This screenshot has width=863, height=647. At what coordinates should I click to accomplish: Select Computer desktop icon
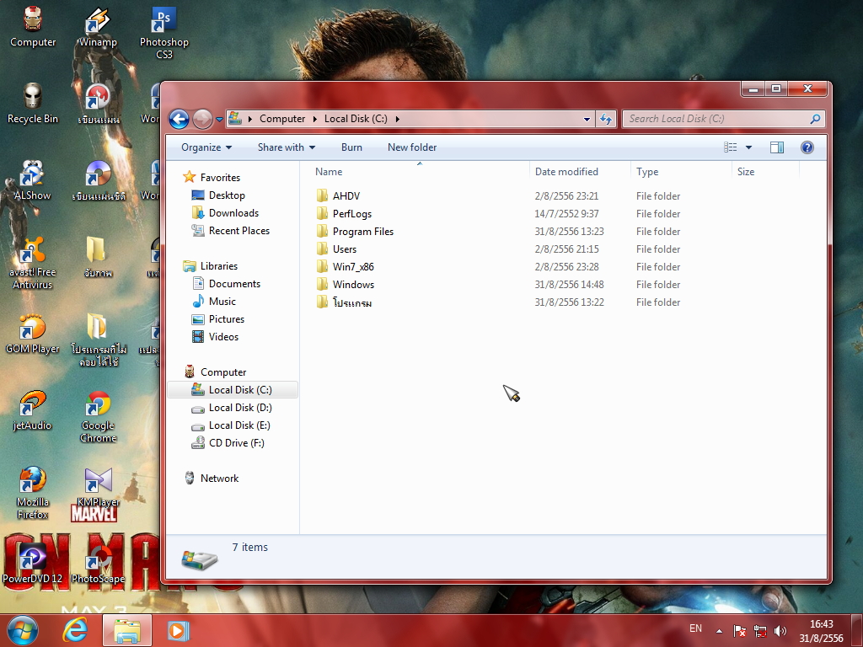coord(33,26)
